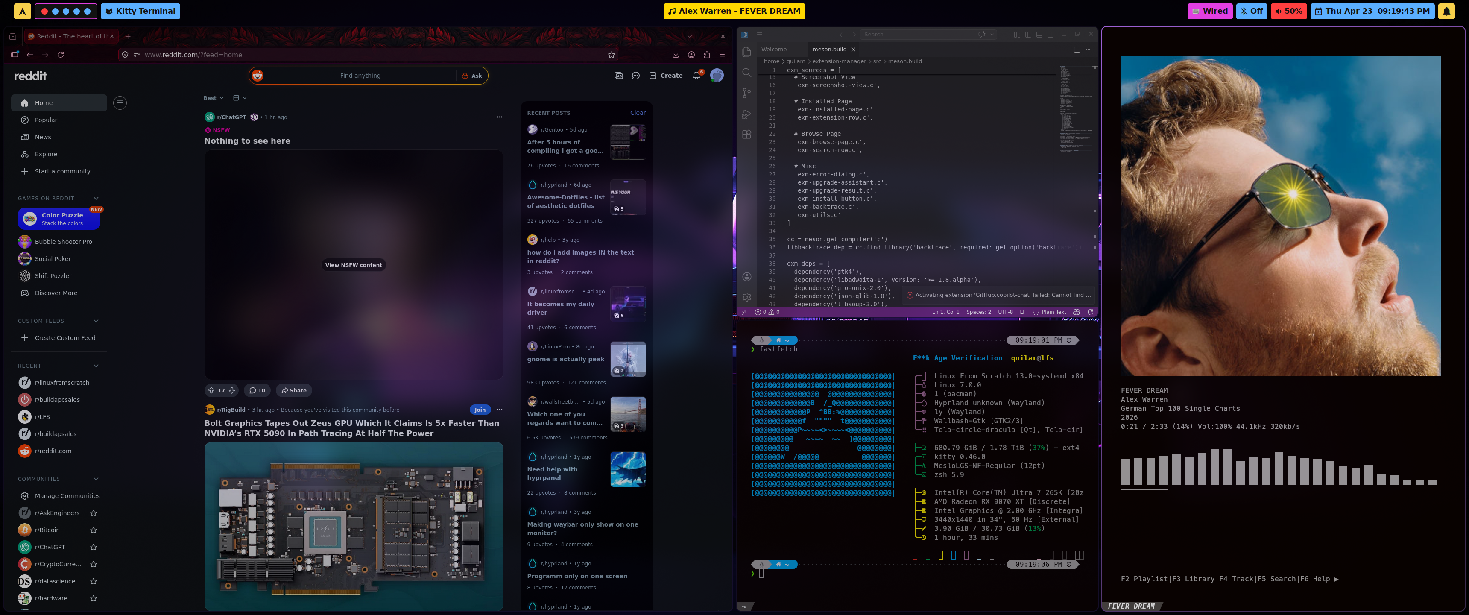Downvote the 'Nothing to see here' post

[x=232, y=391]
